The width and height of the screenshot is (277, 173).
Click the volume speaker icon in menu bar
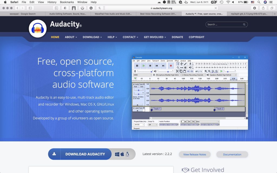coord(233,2)
